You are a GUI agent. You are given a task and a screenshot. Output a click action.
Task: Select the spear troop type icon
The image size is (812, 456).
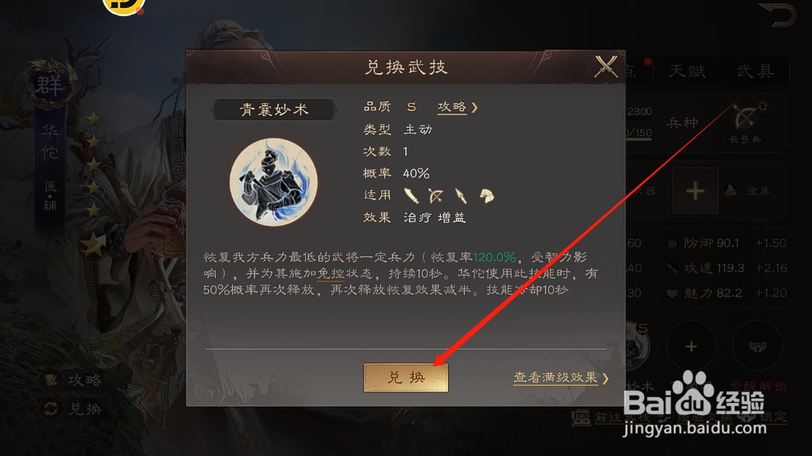coord(460,195)
